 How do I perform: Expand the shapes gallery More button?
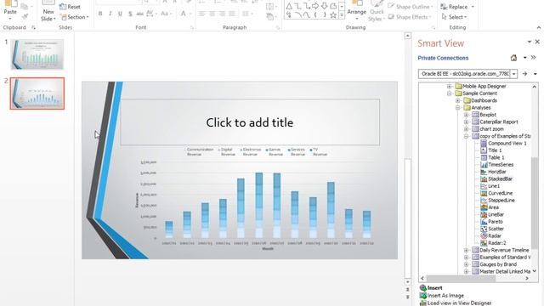point(342,15)
